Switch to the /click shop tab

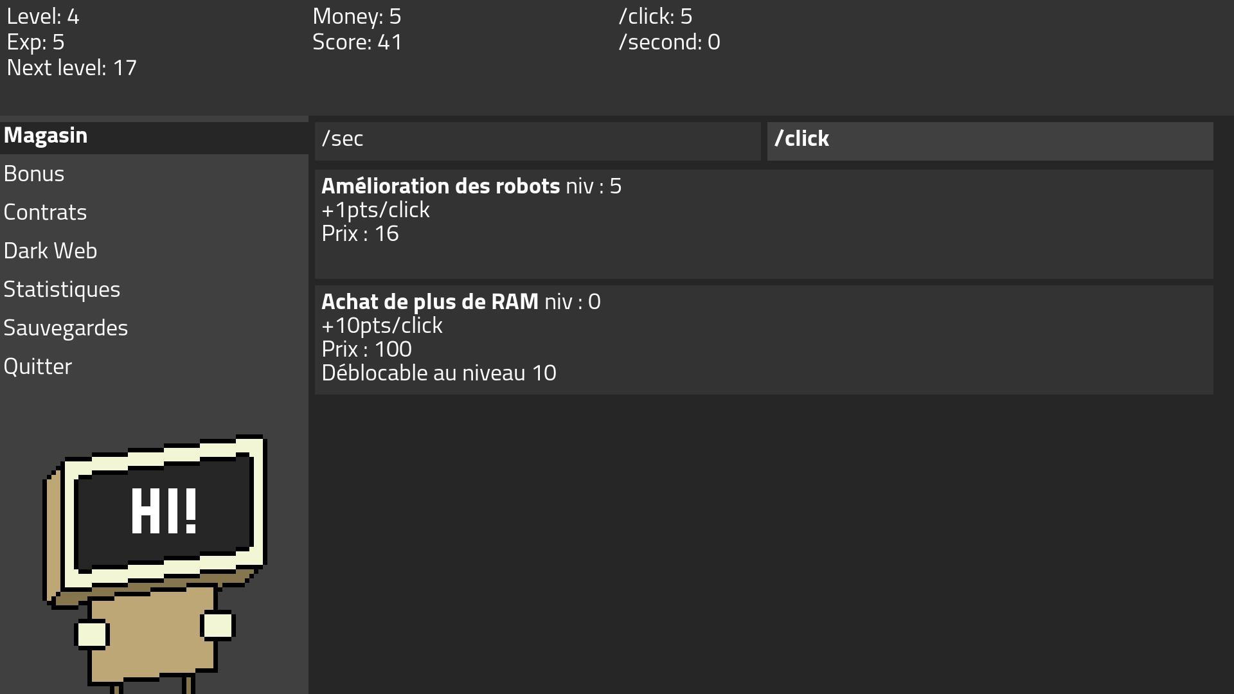[x=990, y=141]
